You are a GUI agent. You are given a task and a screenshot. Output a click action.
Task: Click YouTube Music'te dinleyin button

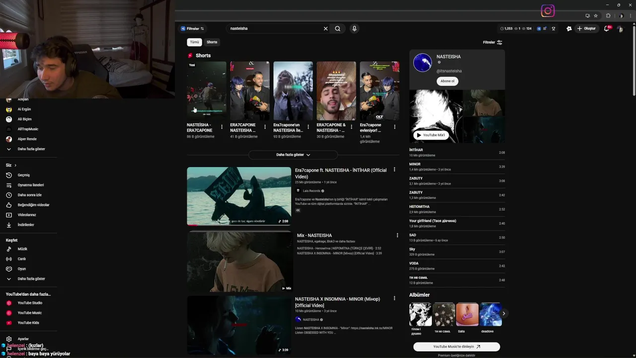coord(457,347)
